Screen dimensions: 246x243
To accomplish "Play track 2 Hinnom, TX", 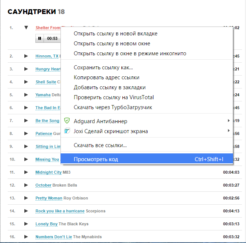I will point(26,56).
